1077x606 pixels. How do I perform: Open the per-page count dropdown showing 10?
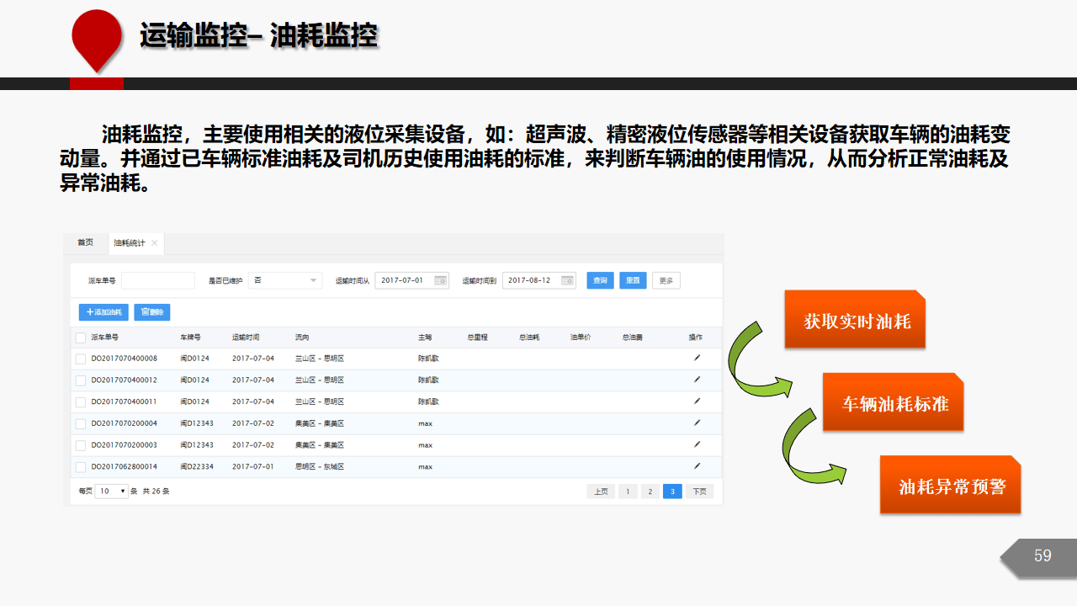[111, 491]
